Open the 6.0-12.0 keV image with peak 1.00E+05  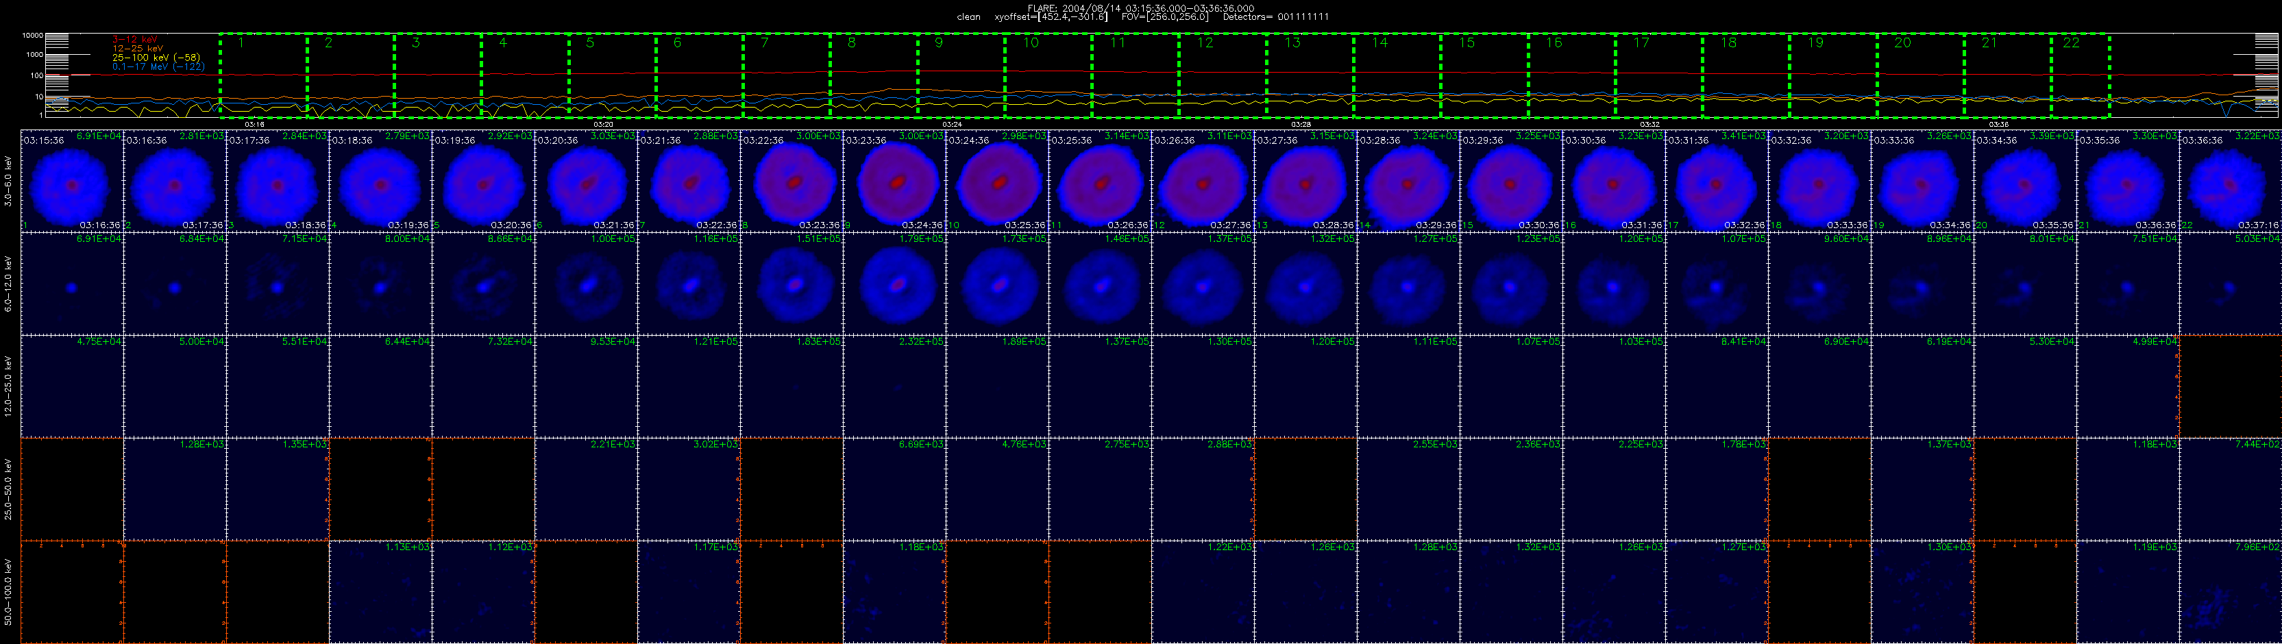tap(587, 284)
